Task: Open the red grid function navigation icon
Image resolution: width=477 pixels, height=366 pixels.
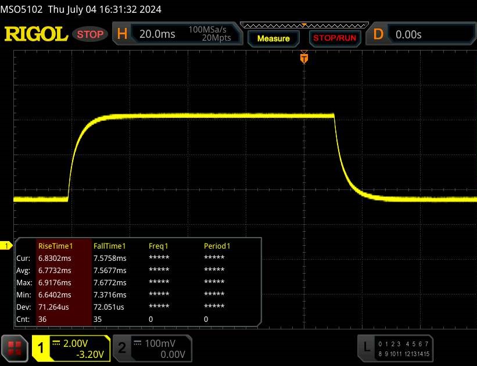Action: (x=15, y=348)
